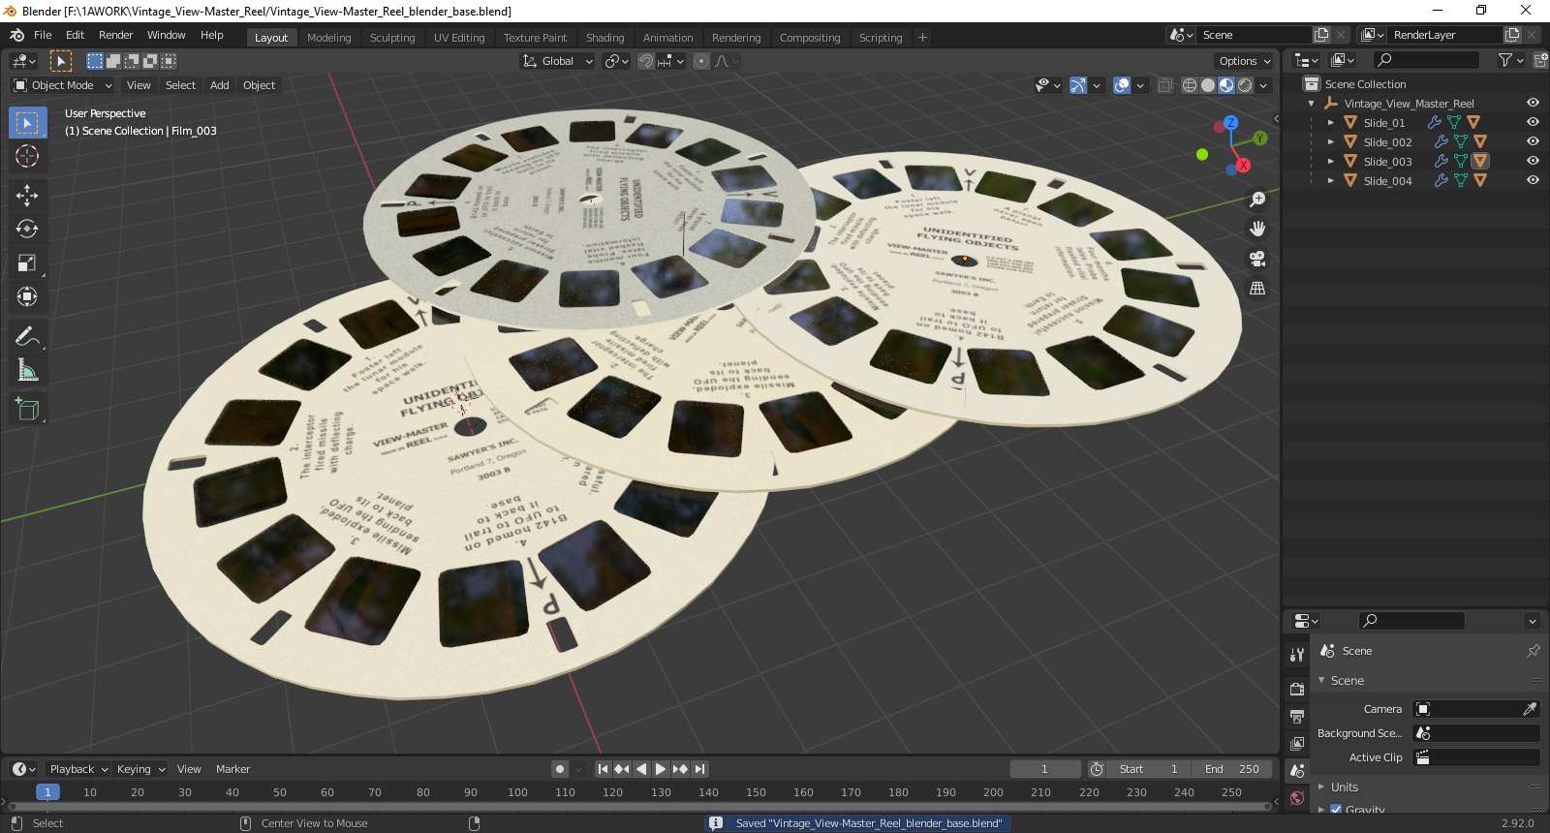Jump to the timeline end frame
Viewport: 1550px width, 833px height.
coord(699,769)
